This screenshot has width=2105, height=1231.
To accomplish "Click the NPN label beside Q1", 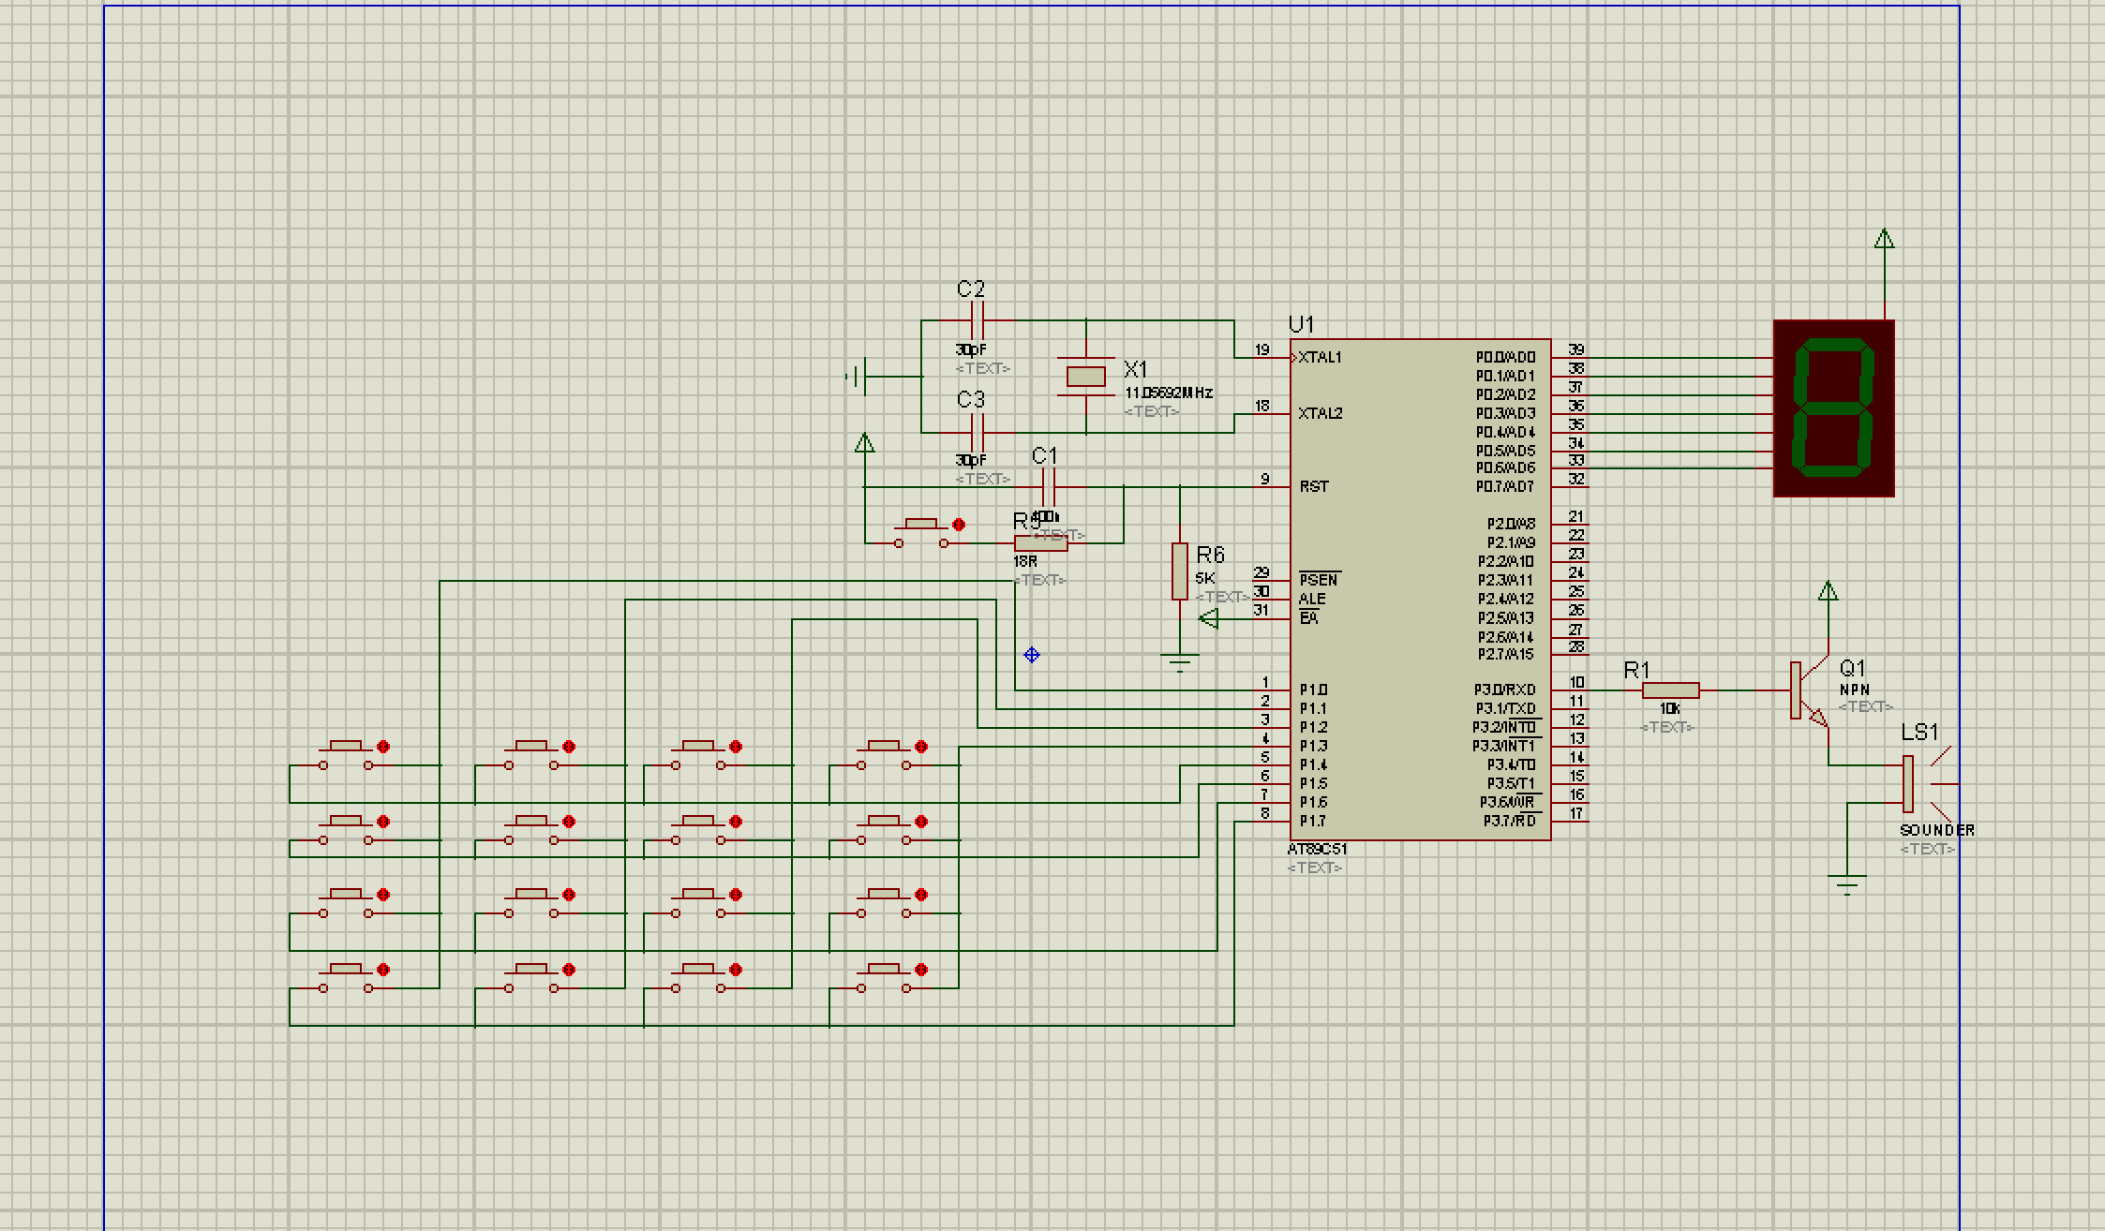I will (x=1855, y=690).
